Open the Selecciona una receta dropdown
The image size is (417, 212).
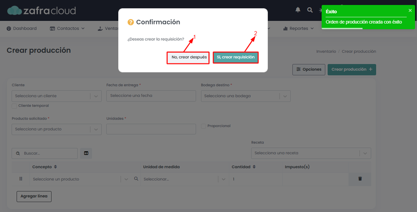click(311, 153)
